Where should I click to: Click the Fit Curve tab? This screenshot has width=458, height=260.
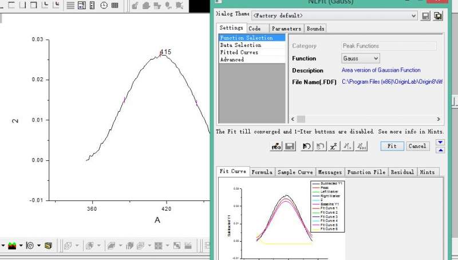pos(233,171)
